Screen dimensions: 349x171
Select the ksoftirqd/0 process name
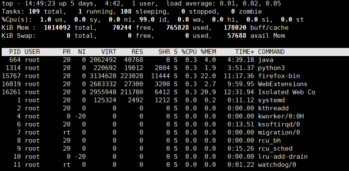[279, 124]
